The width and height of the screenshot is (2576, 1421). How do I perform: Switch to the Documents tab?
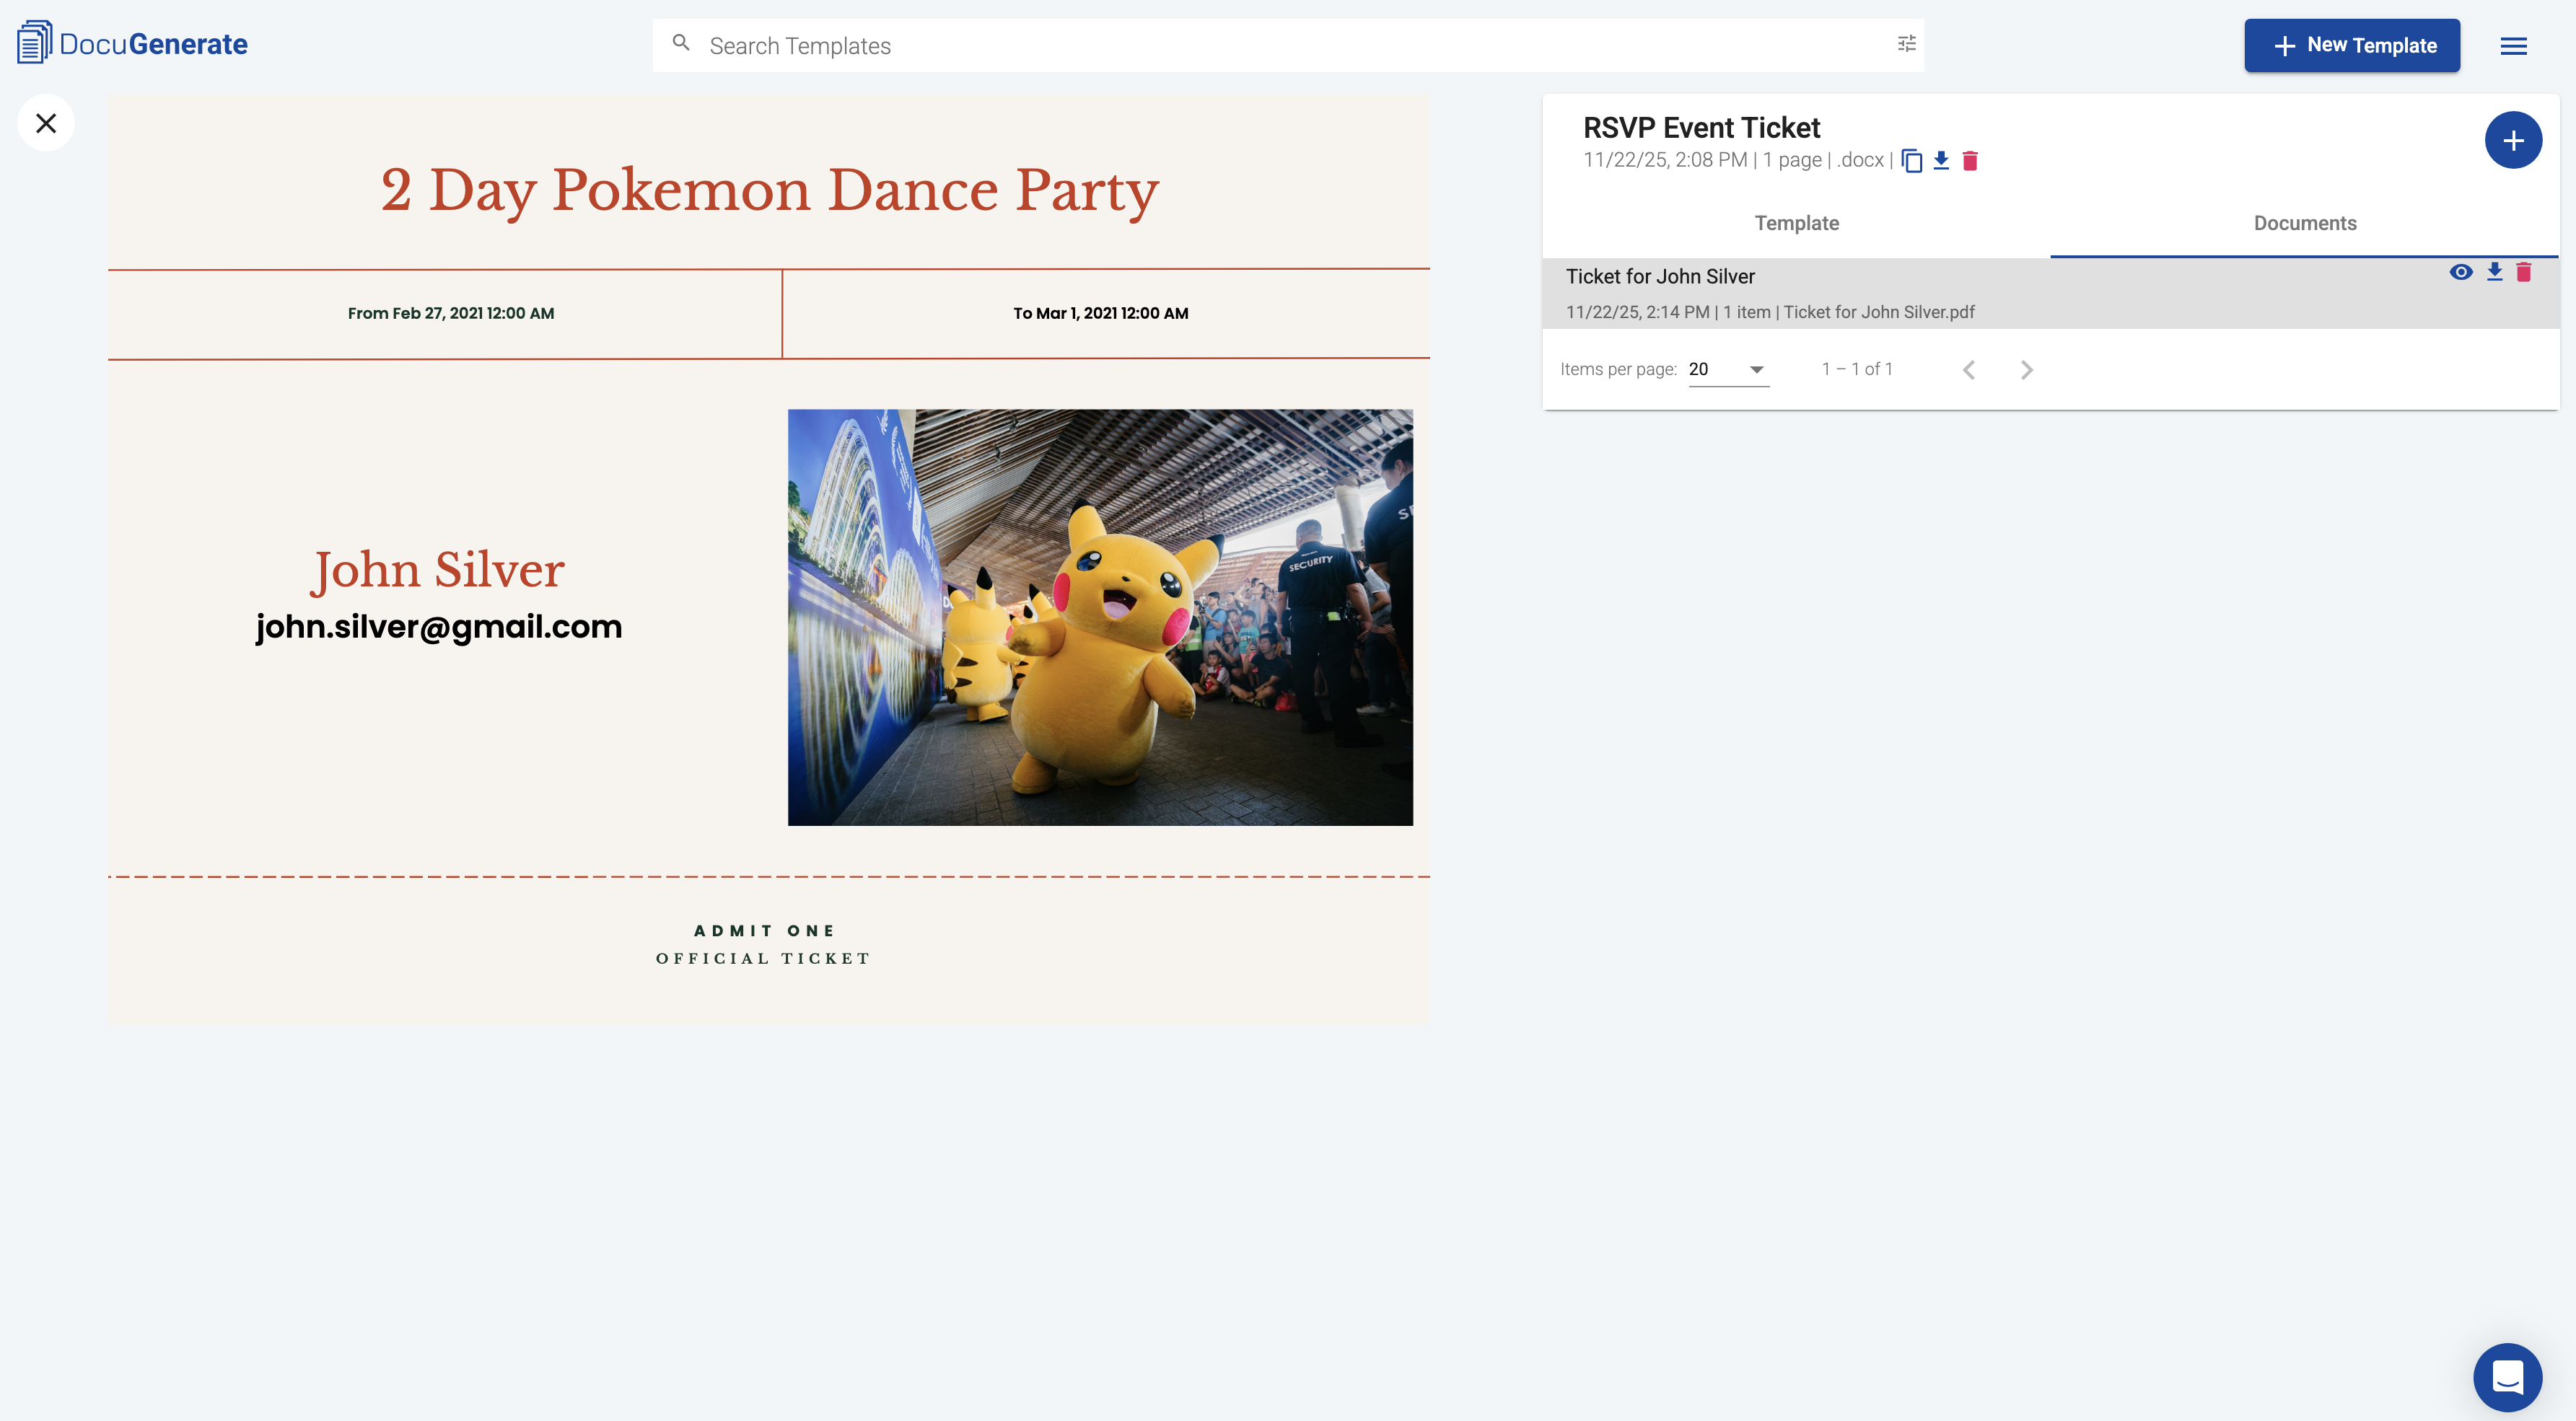coord(2305,223)
